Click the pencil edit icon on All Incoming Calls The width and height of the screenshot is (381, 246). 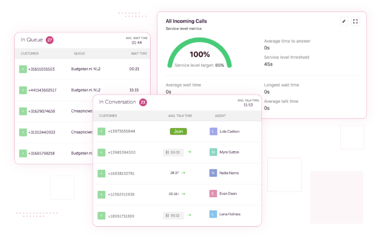pyautogui.click(x=343, y=21)
